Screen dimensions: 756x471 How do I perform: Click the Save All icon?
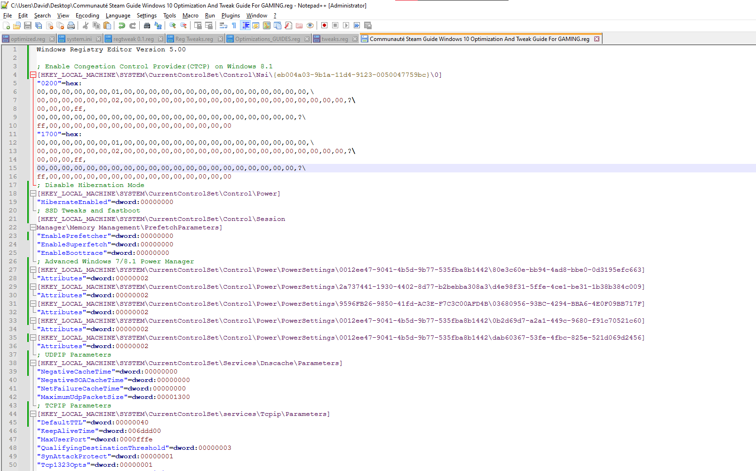(39, 25)
